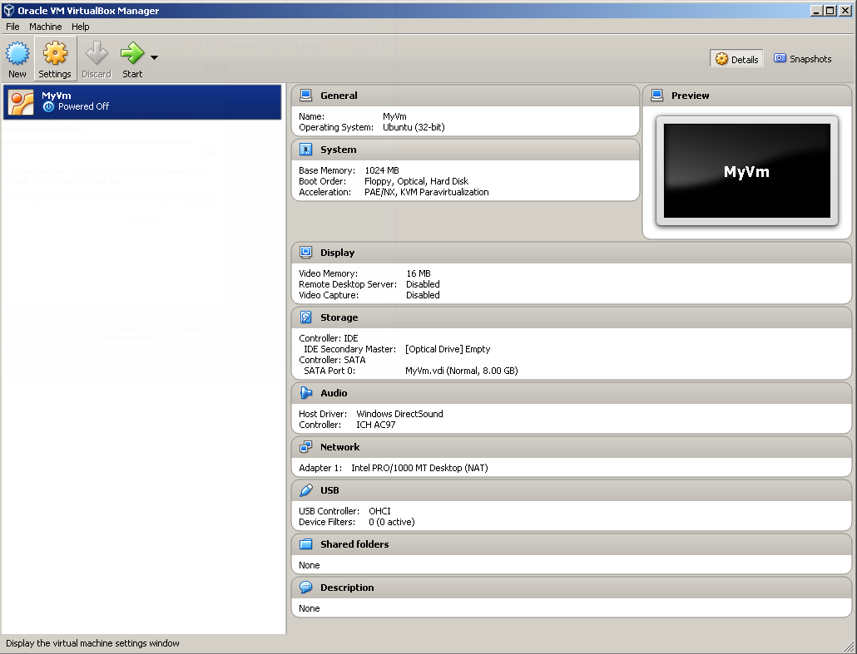This screenshot has height=654, width=857.
Task: Click the Powered Off status icon
Action: (x=48, y=107)
